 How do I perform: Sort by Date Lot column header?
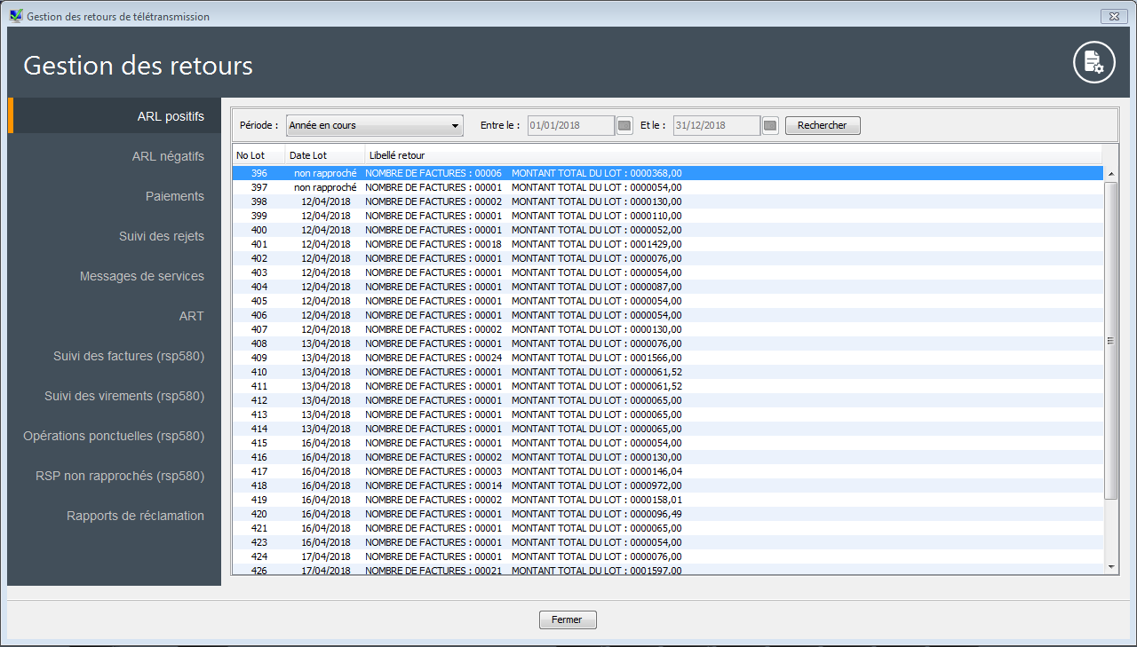[x=324, y=155]
